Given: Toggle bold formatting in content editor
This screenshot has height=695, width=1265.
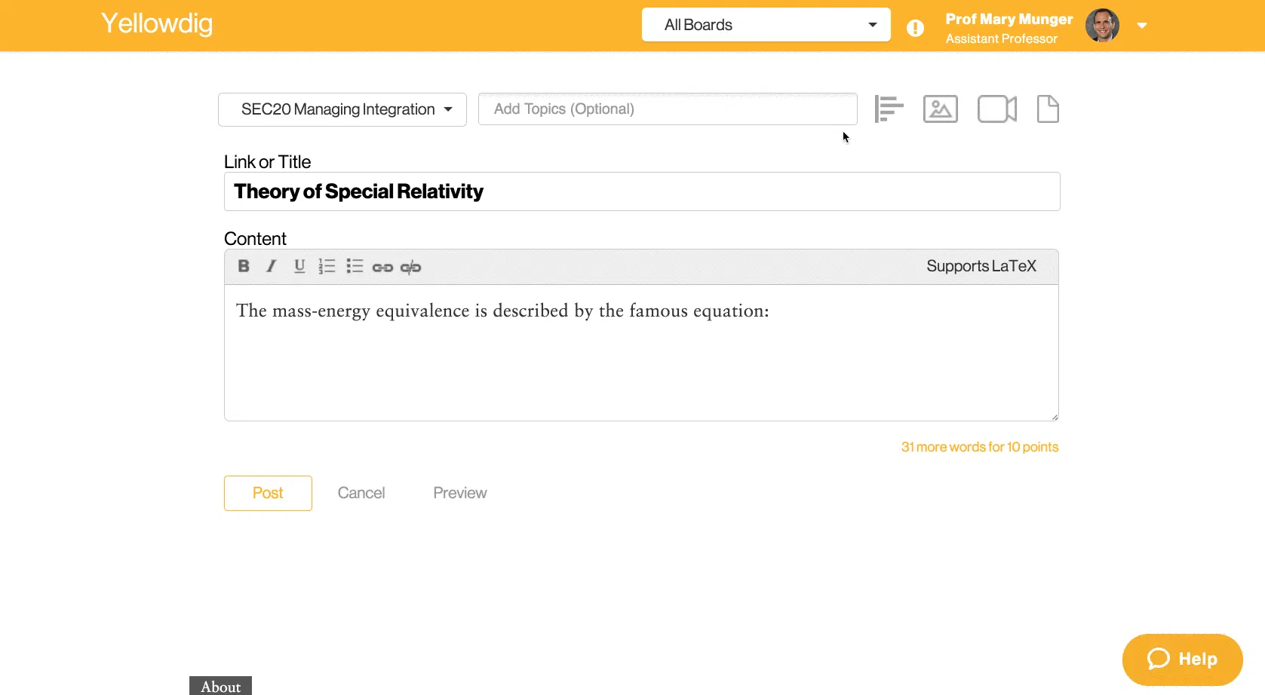Looking at the screenshot, I should 244,266.
